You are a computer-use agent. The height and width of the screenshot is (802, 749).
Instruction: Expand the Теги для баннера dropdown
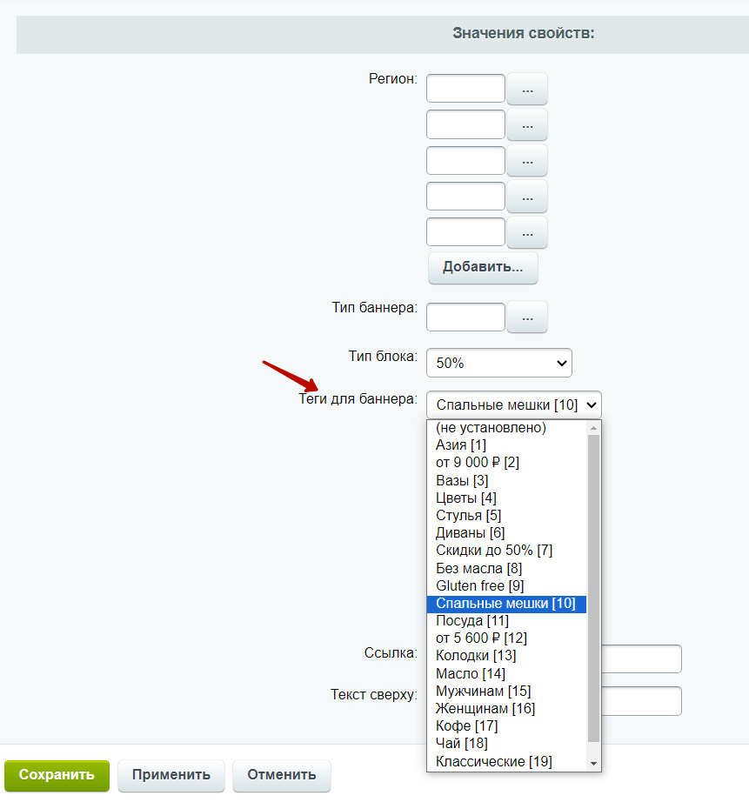pyautogui.click(x=513, y=404)
